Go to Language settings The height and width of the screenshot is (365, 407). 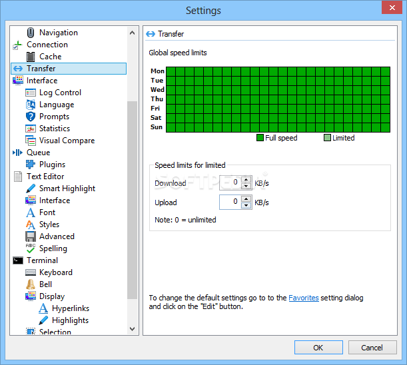[57, 105]
